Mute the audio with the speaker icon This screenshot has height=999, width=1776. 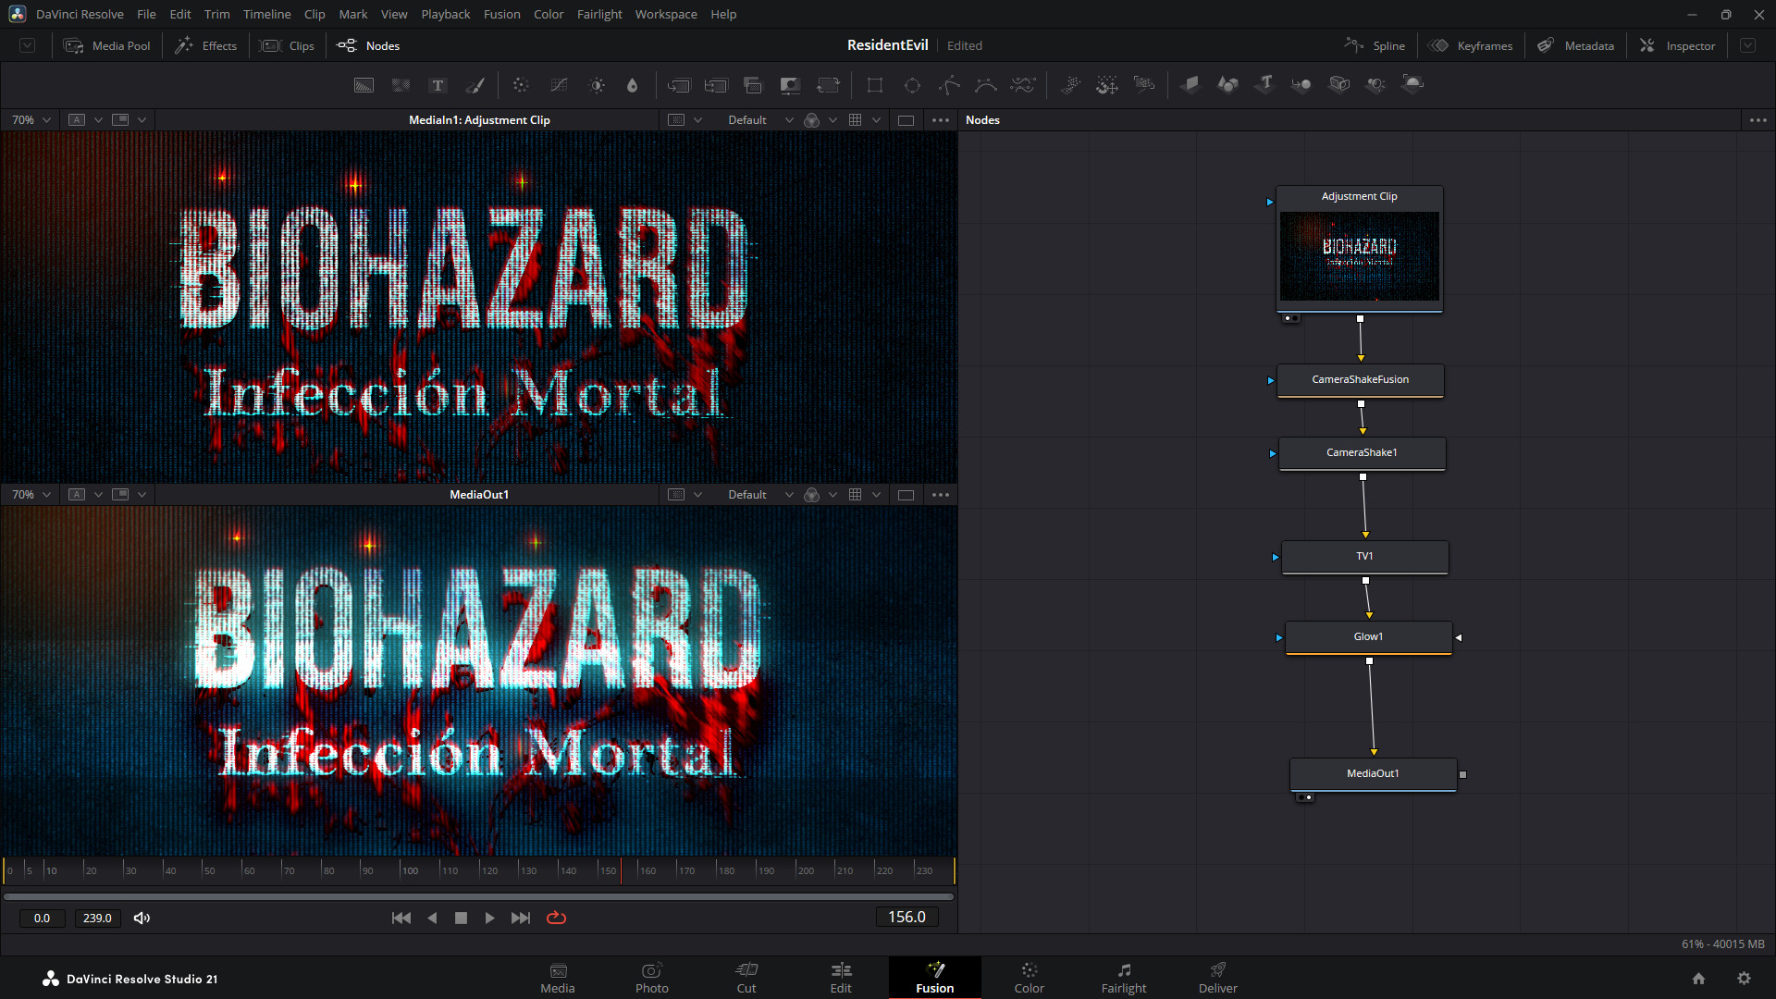[142, 918]
